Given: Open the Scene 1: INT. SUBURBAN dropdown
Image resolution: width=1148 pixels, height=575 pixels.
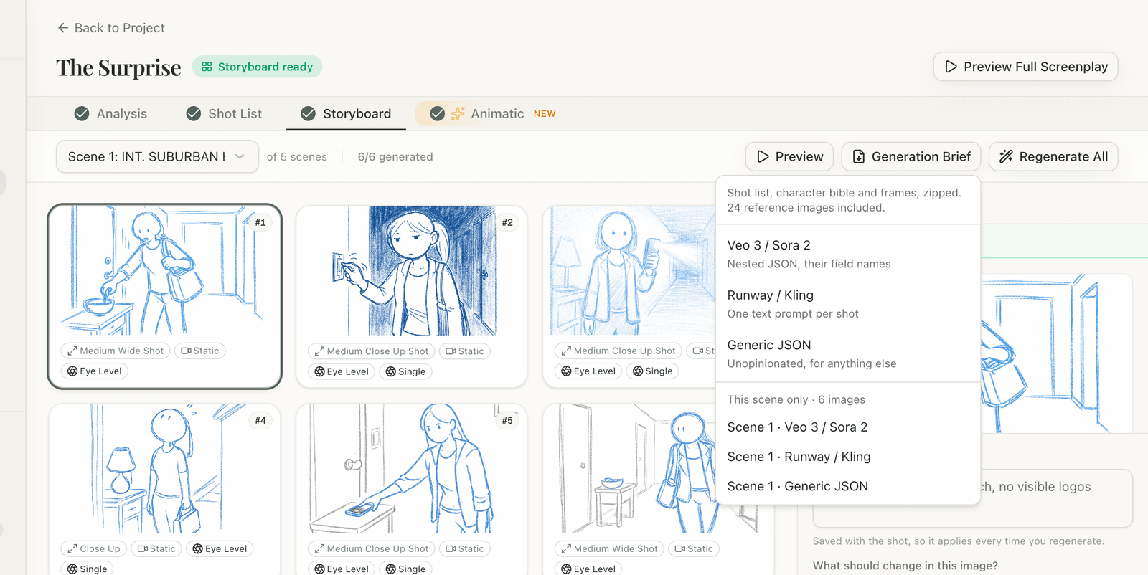Looking at the screenshot, I should [x=157, y=156].
